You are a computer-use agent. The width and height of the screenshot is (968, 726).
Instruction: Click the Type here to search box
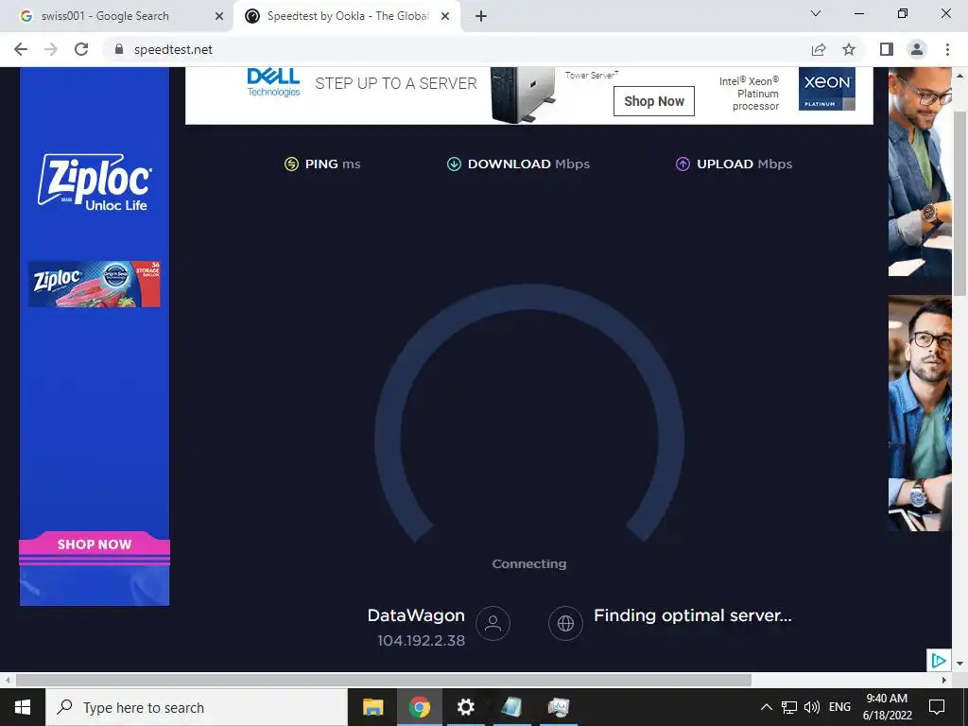click(x=197, y=707)
